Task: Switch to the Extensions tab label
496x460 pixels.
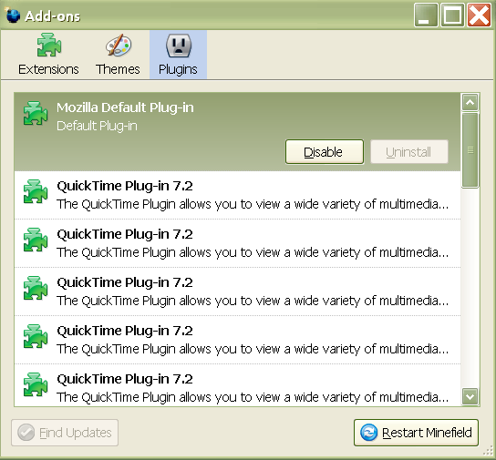Action: coord(48,69)
